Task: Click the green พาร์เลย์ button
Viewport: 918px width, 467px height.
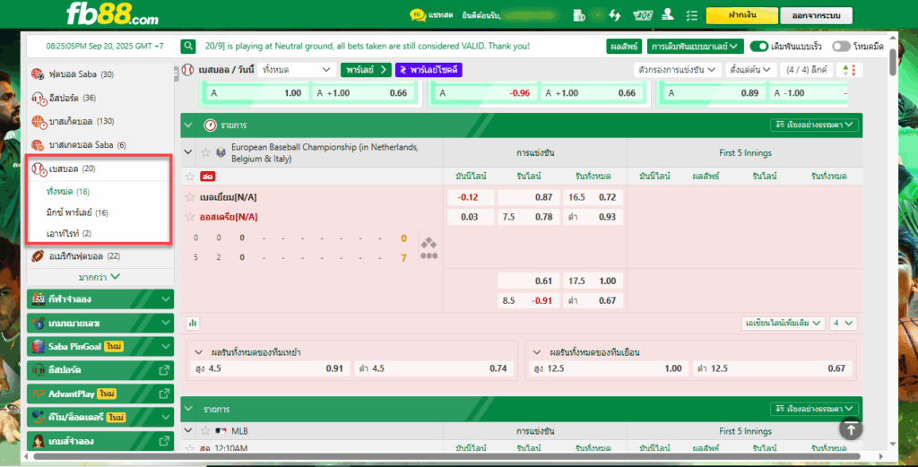Action: pyautogui.click(x=367, y=70)
